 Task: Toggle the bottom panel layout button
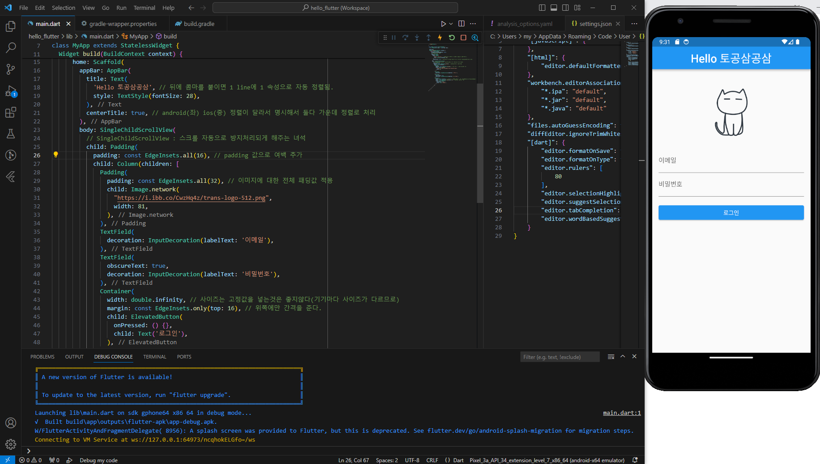click(554, 8)
